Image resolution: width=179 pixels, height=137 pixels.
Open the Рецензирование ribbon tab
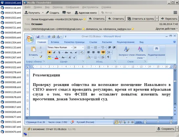point(125,42)
